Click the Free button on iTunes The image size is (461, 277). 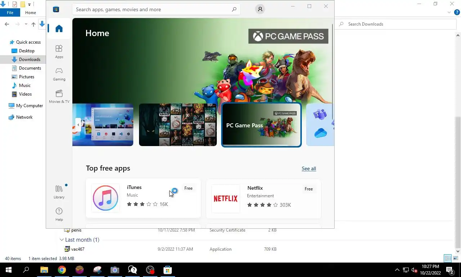point(188,188)
